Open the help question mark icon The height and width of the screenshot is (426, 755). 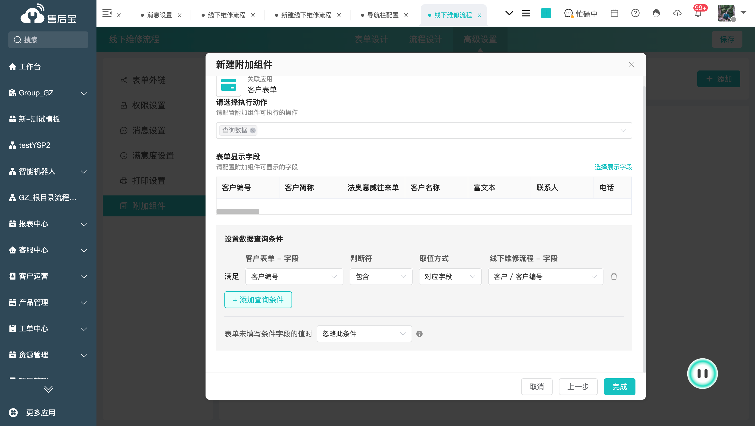click(x=635, y=13)
